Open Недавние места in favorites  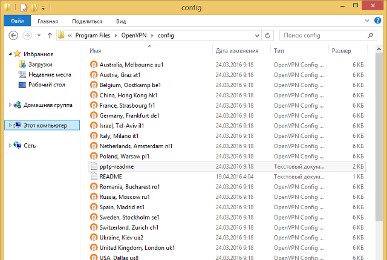point(50,74)
